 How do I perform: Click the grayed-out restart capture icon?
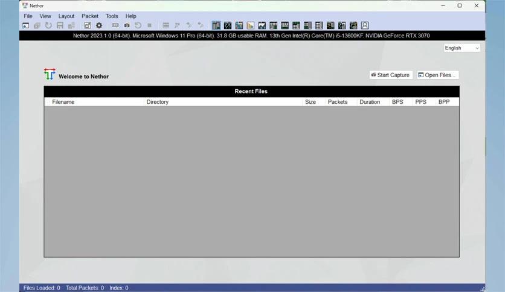pyautogui.click(x=138, y=25)
